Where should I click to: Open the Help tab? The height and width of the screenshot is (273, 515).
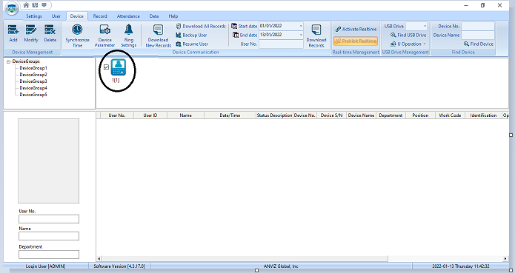click(x=173, y=16)
